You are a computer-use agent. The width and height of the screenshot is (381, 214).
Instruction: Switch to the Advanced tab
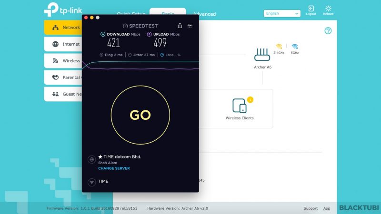tap(204, 14)
